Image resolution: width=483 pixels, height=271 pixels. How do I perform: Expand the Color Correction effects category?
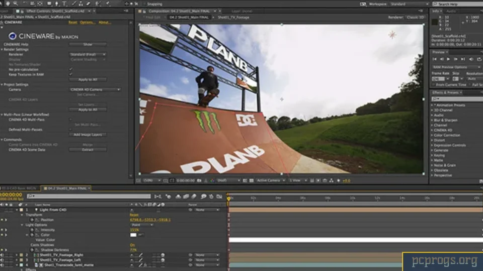[432, 135]
